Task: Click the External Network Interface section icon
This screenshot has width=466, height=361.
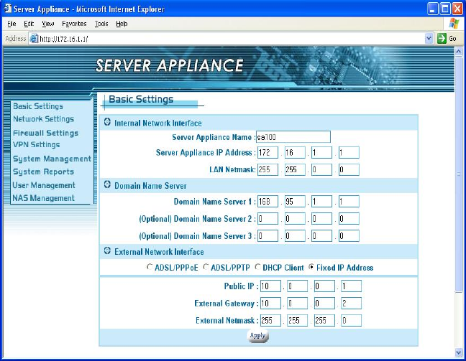Action: (x=108, y=252)
